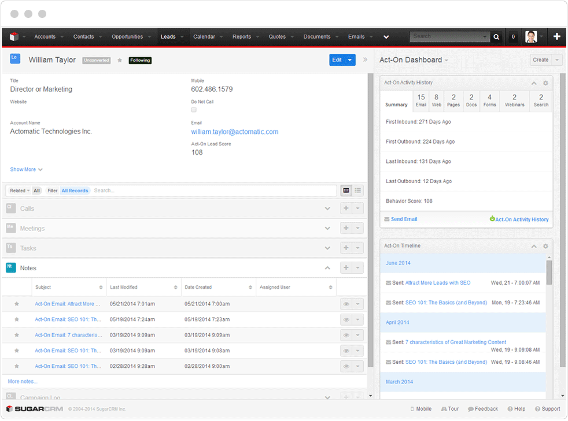Click the search magnifier icon
Screen dimensions: 568x421
(x=496, y=36)
